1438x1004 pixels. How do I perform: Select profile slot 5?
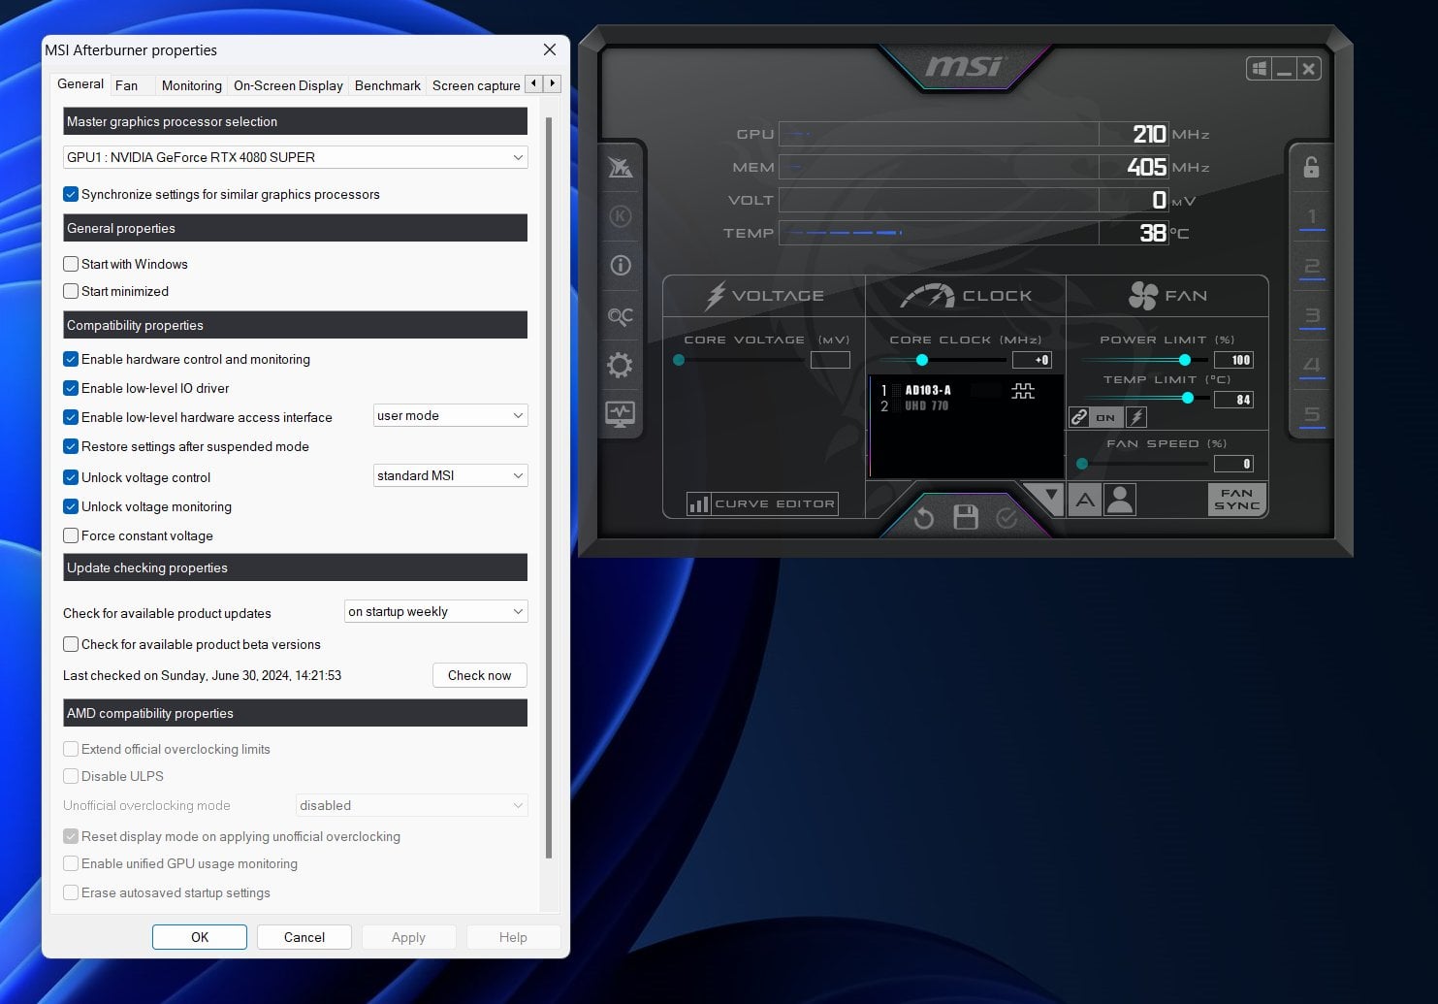[1312, 415]
